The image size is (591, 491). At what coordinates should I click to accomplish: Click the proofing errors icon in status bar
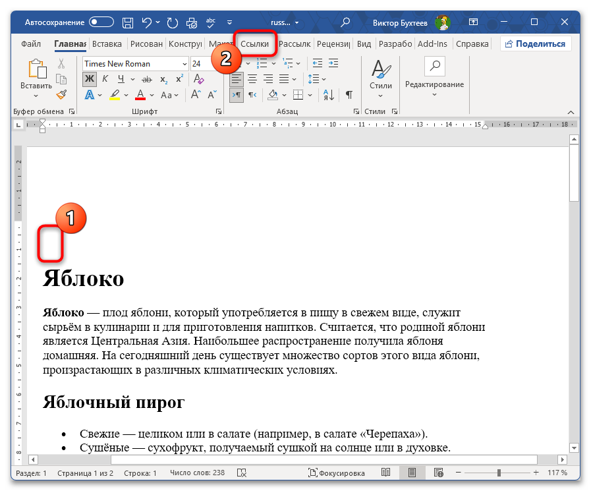click(x=242, y=473)
